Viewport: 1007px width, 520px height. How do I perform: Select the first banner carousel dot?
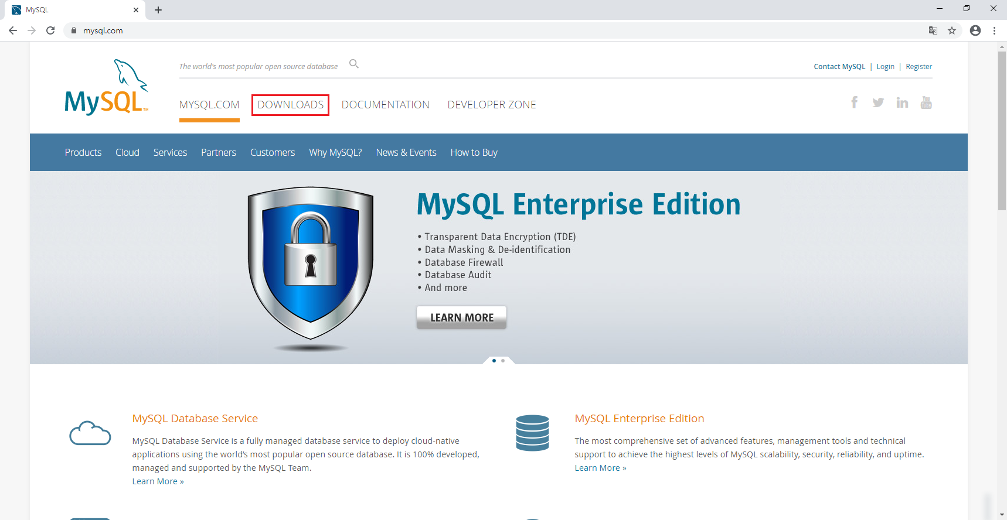pyautogui.click(x=494, y=361)
